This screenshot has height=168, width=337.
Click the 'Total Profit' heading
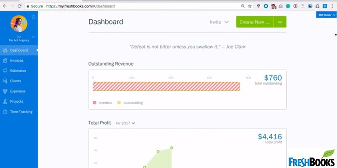point(100,123)
